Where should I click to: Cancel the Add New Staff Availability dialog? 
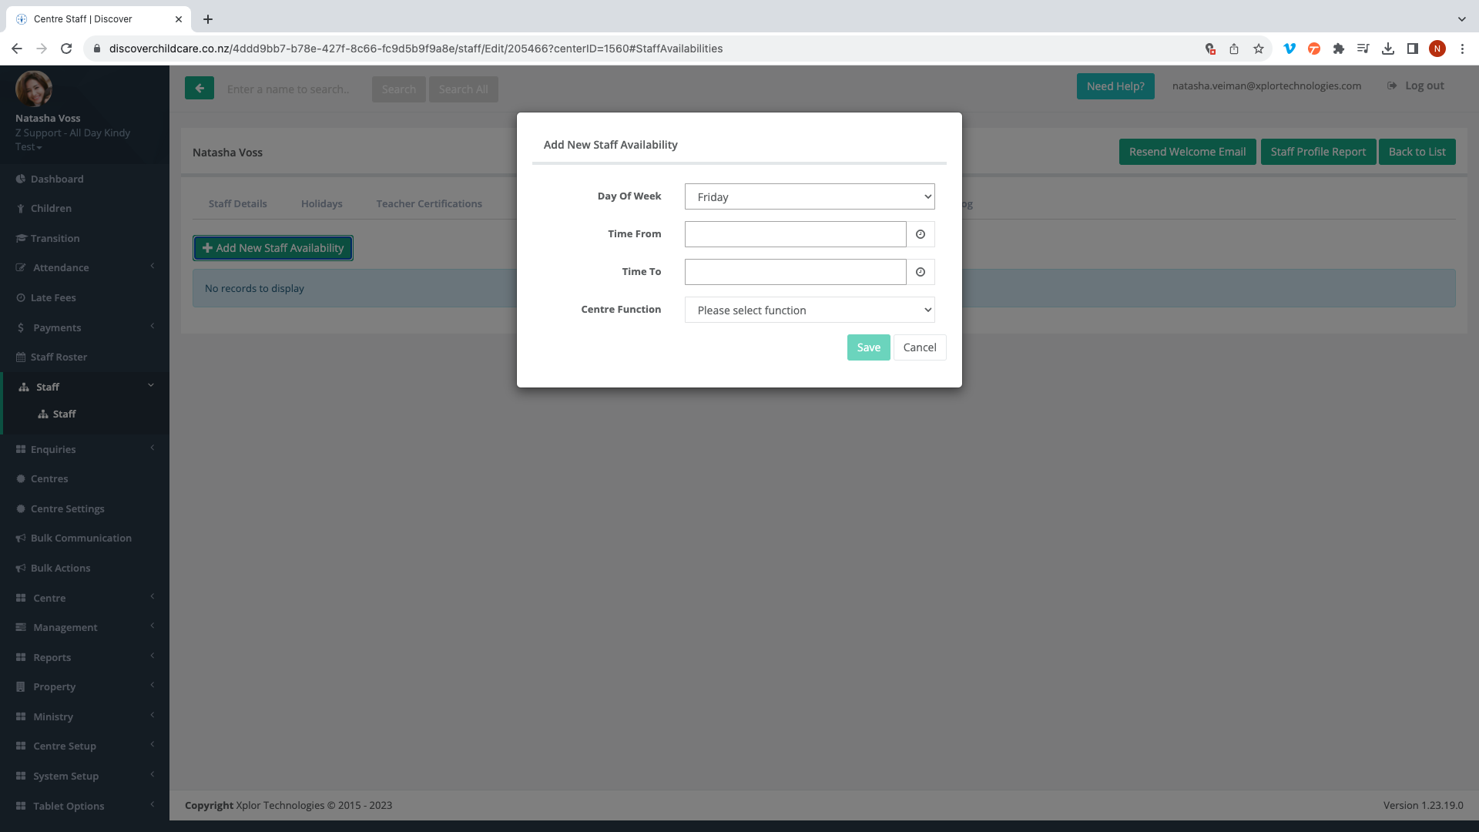pyautogui.click(x=920, y=347)
